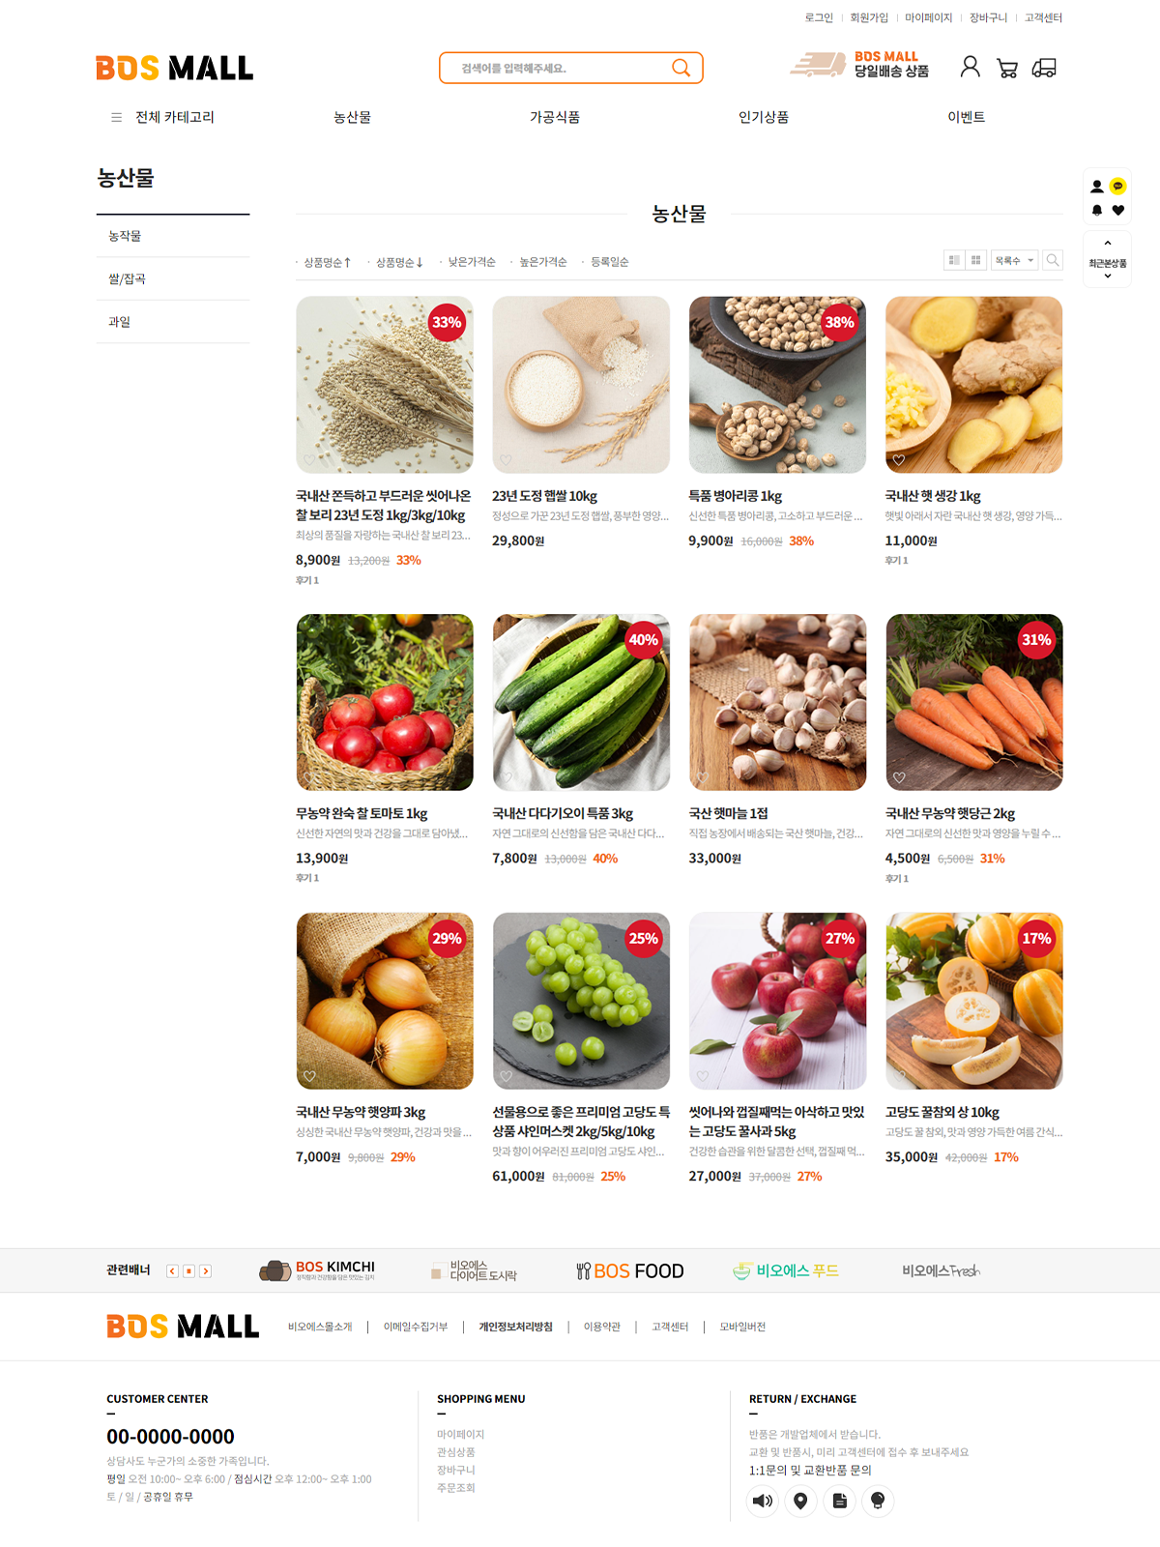This screenshot has width=1160, height=1547.
Task: Click the bell notification icon in floating panel
Action: (1097, 210)
